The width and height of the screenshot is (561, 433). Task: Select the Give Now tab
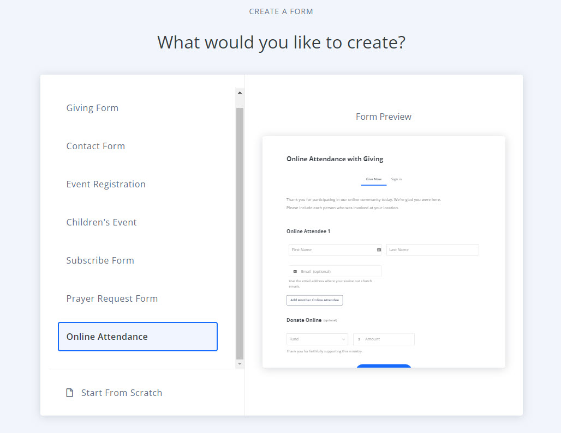[373, 179]
